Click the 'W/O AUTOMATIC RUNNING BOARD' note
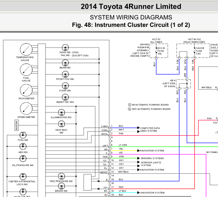Image resolution: width=218 pixels, height=197 pixels. click(151, 109)
